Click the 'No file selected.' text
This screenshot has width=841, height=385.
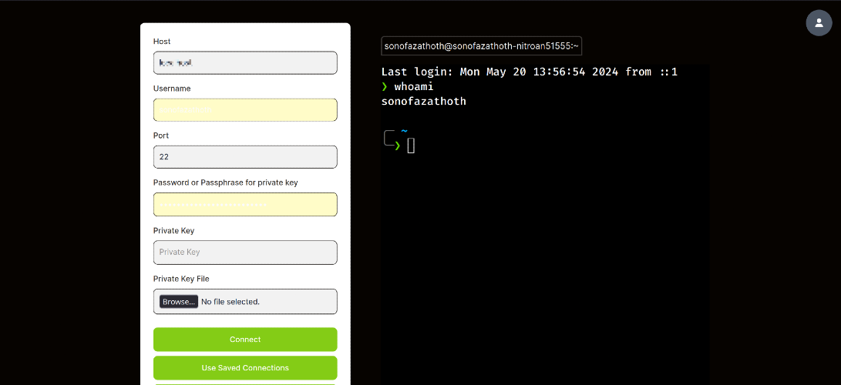[x=230, y=302]
